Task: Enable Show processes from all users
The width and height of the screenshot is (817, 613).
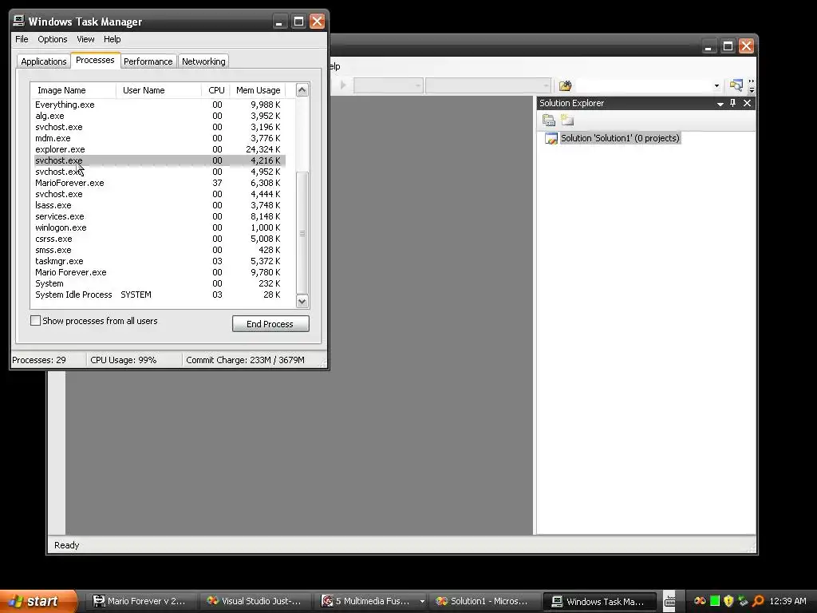Action: tap(35, 321)
